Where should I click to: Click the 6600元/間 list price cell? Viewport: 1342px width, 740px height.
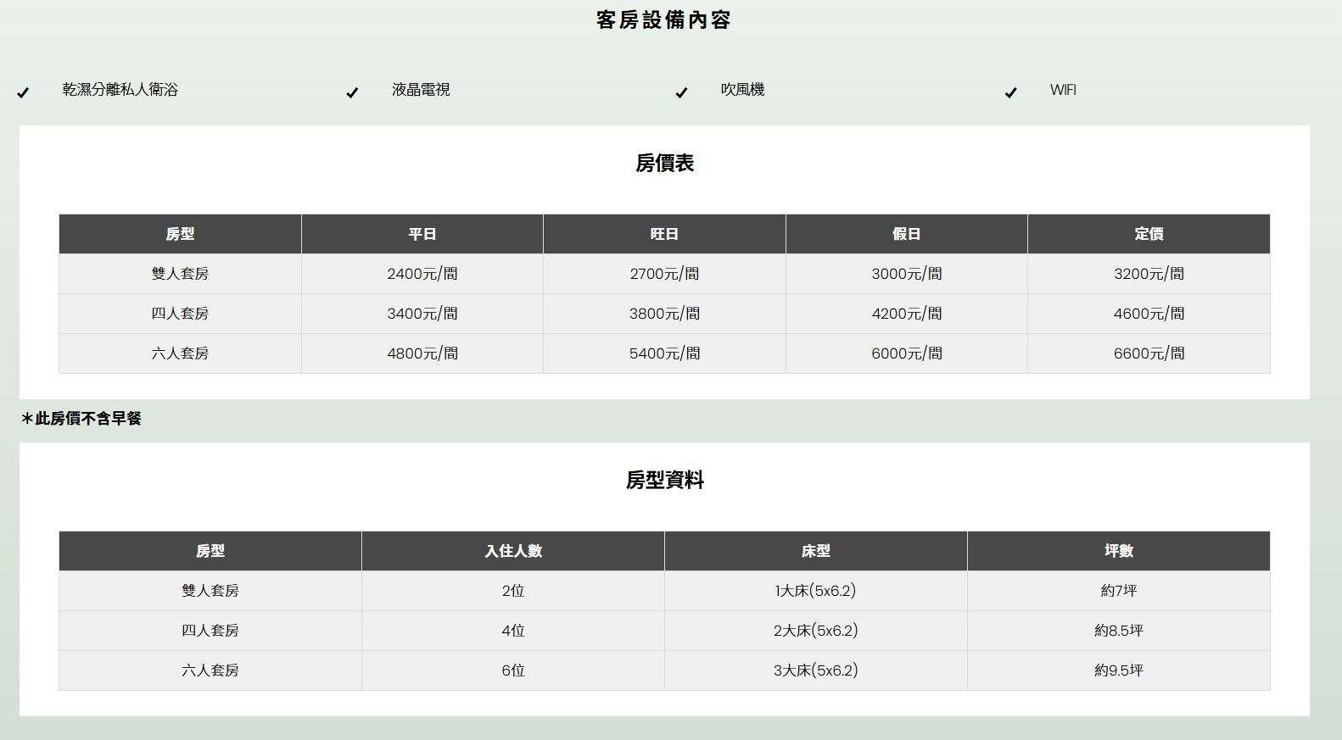coord(1149,353)
